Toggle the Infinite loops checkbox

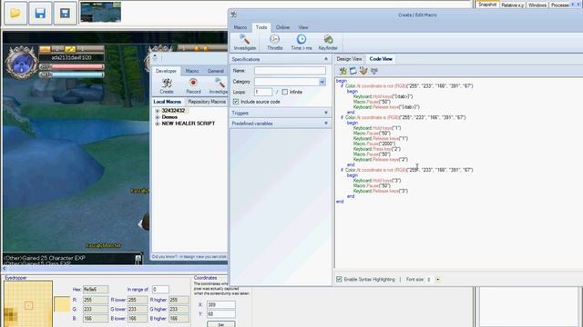285,92
